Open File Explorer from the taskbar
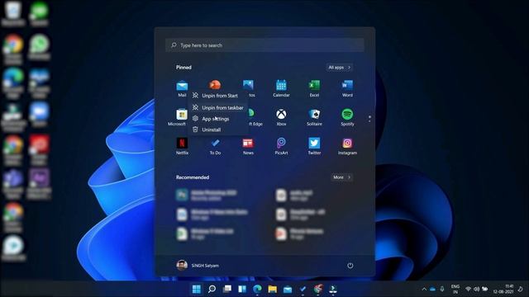529x297 pixels. tap(273, 289)
